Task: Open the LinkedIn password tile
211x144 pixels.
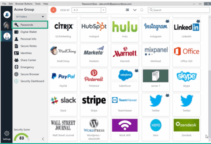Action: pos(186,30)
